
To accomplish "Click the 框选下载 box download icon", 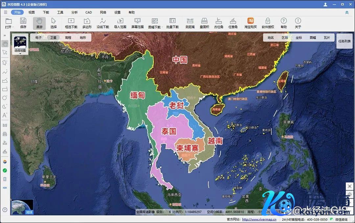I will click(71, 23).
